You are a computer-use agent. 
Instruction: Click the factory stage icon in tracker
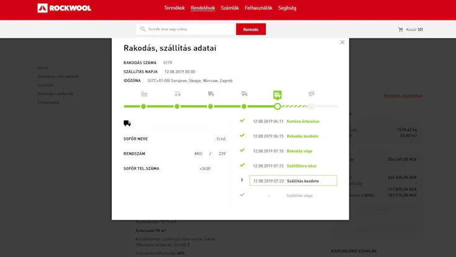coord(144,94)
